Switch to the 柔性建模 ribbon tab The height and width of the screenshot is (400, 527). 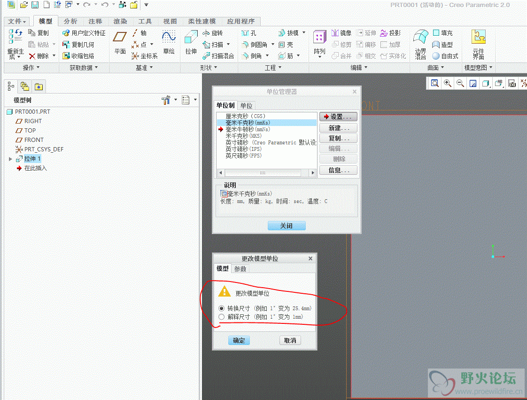(x=201, y=21)
